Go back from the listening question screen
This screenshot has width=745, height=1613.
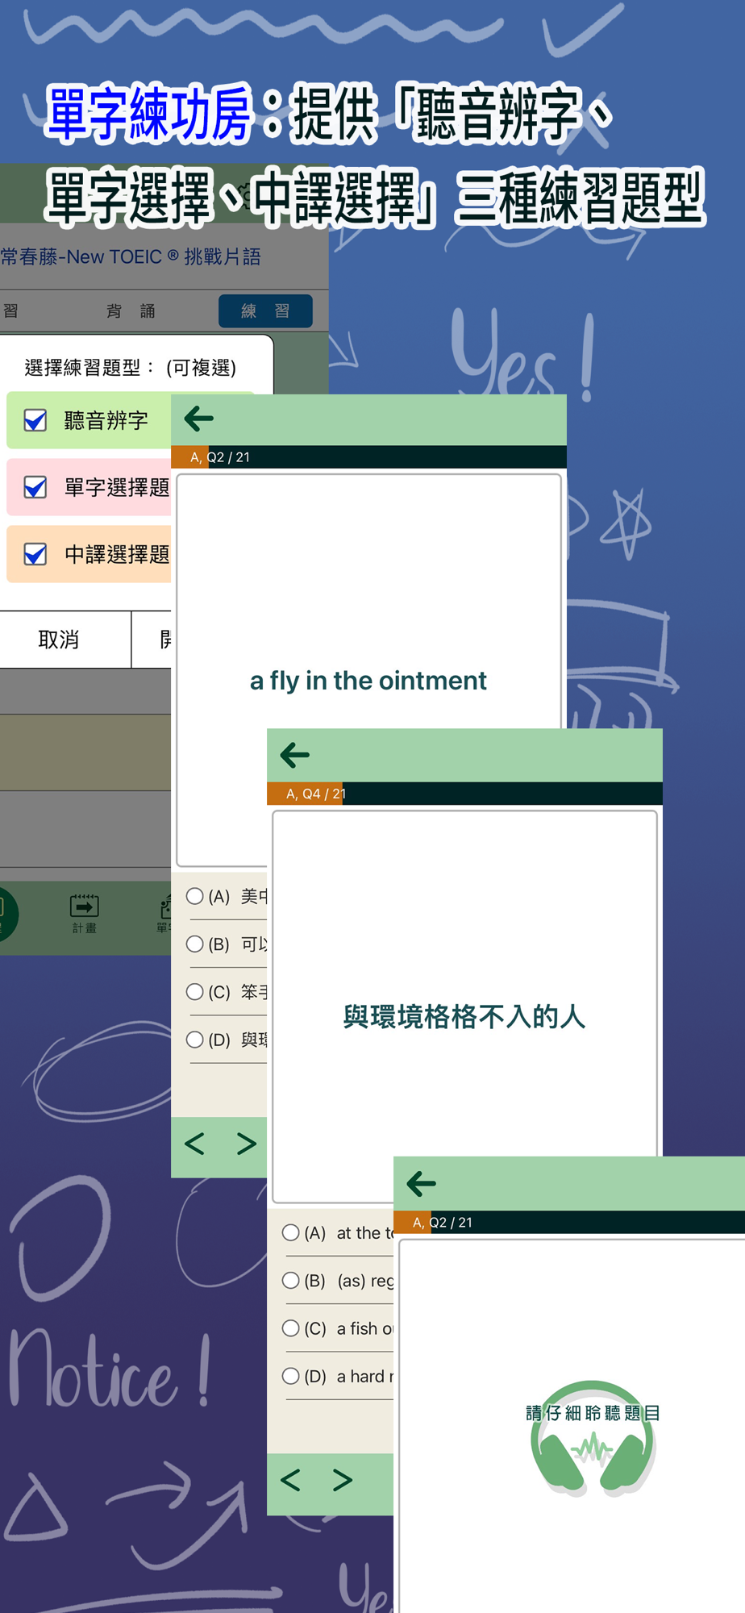(422, 1184)
